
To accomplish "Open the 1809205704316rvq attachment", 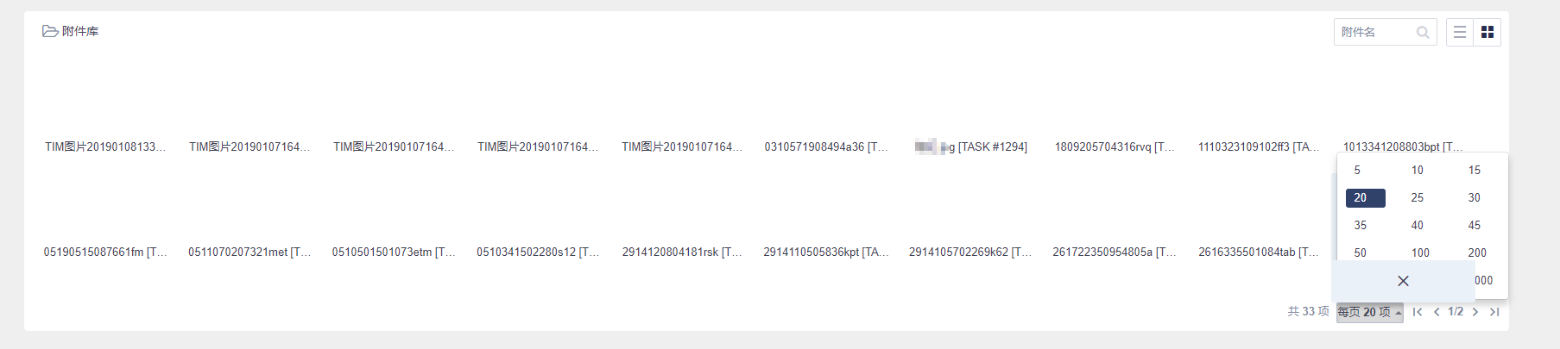I will point(1114,146).
